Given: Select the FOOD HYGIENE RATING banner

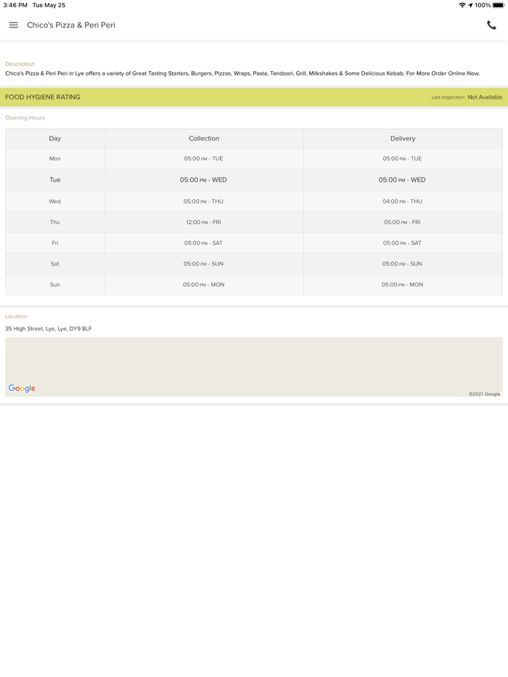Looking at the screenshot, I should (x=254, y=97).
